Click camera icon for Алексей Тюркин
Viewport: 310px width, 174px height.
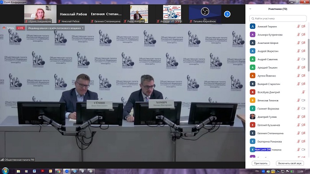click(x=303, y=26)
